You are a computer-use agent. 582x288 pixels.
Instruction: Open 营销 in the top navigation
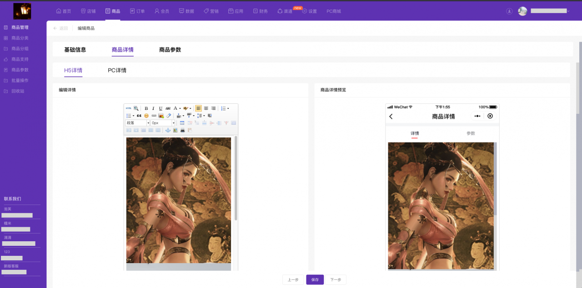coord(211,11)
